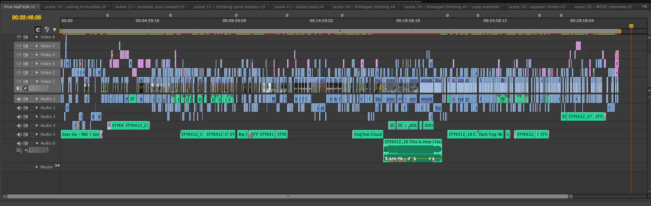Click the first sequence marker on the ruler
The width and height of the screenshot is (651, 206).
(x=107, y=15)
